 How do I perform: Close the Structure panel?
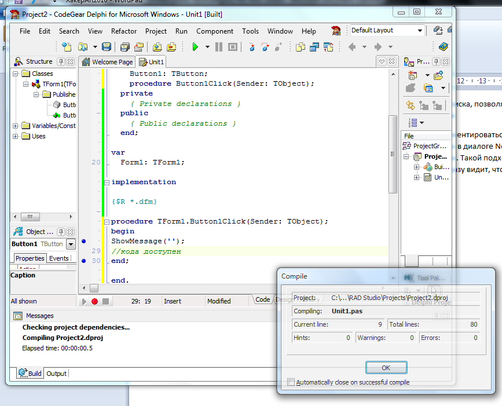click(71, 61)
